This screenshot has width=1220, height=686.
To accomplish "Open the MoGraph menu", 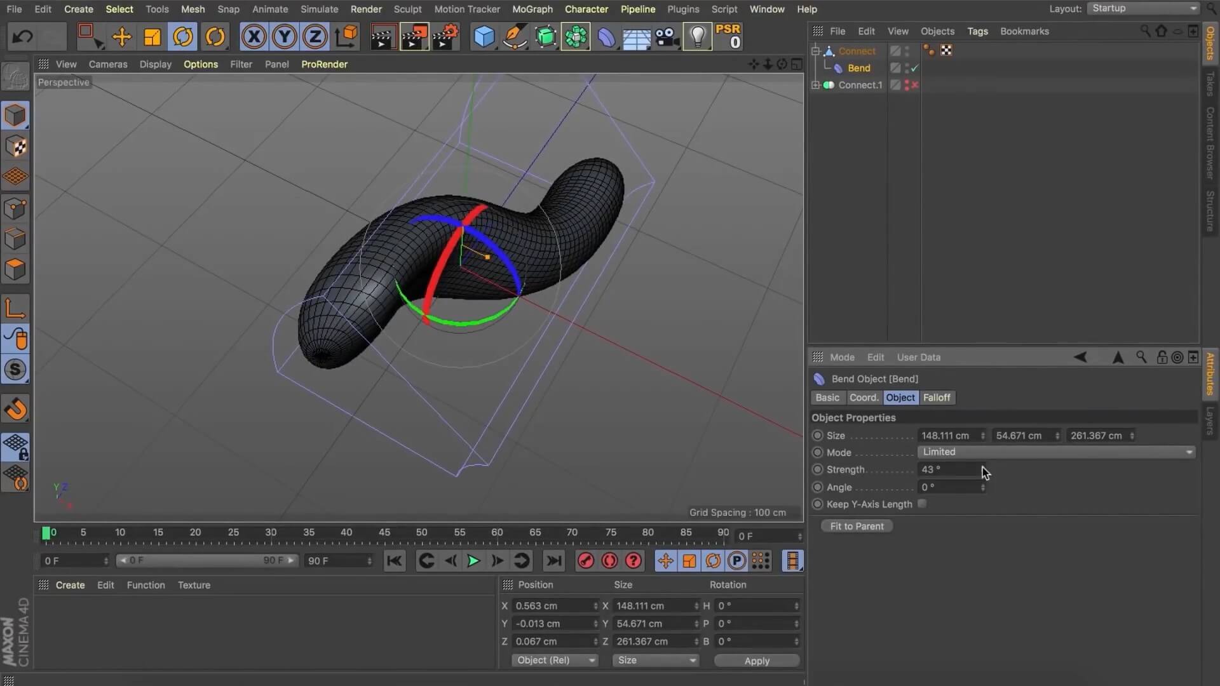I will pyautogui.click(x=532, y=9).
